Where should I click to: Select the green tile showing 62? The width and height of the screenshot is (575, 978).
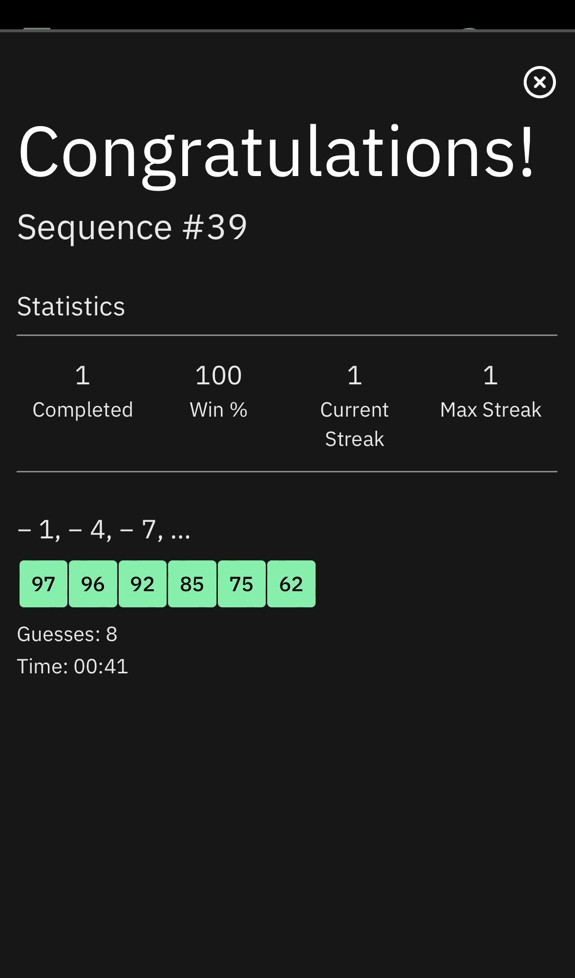(291, 584)
